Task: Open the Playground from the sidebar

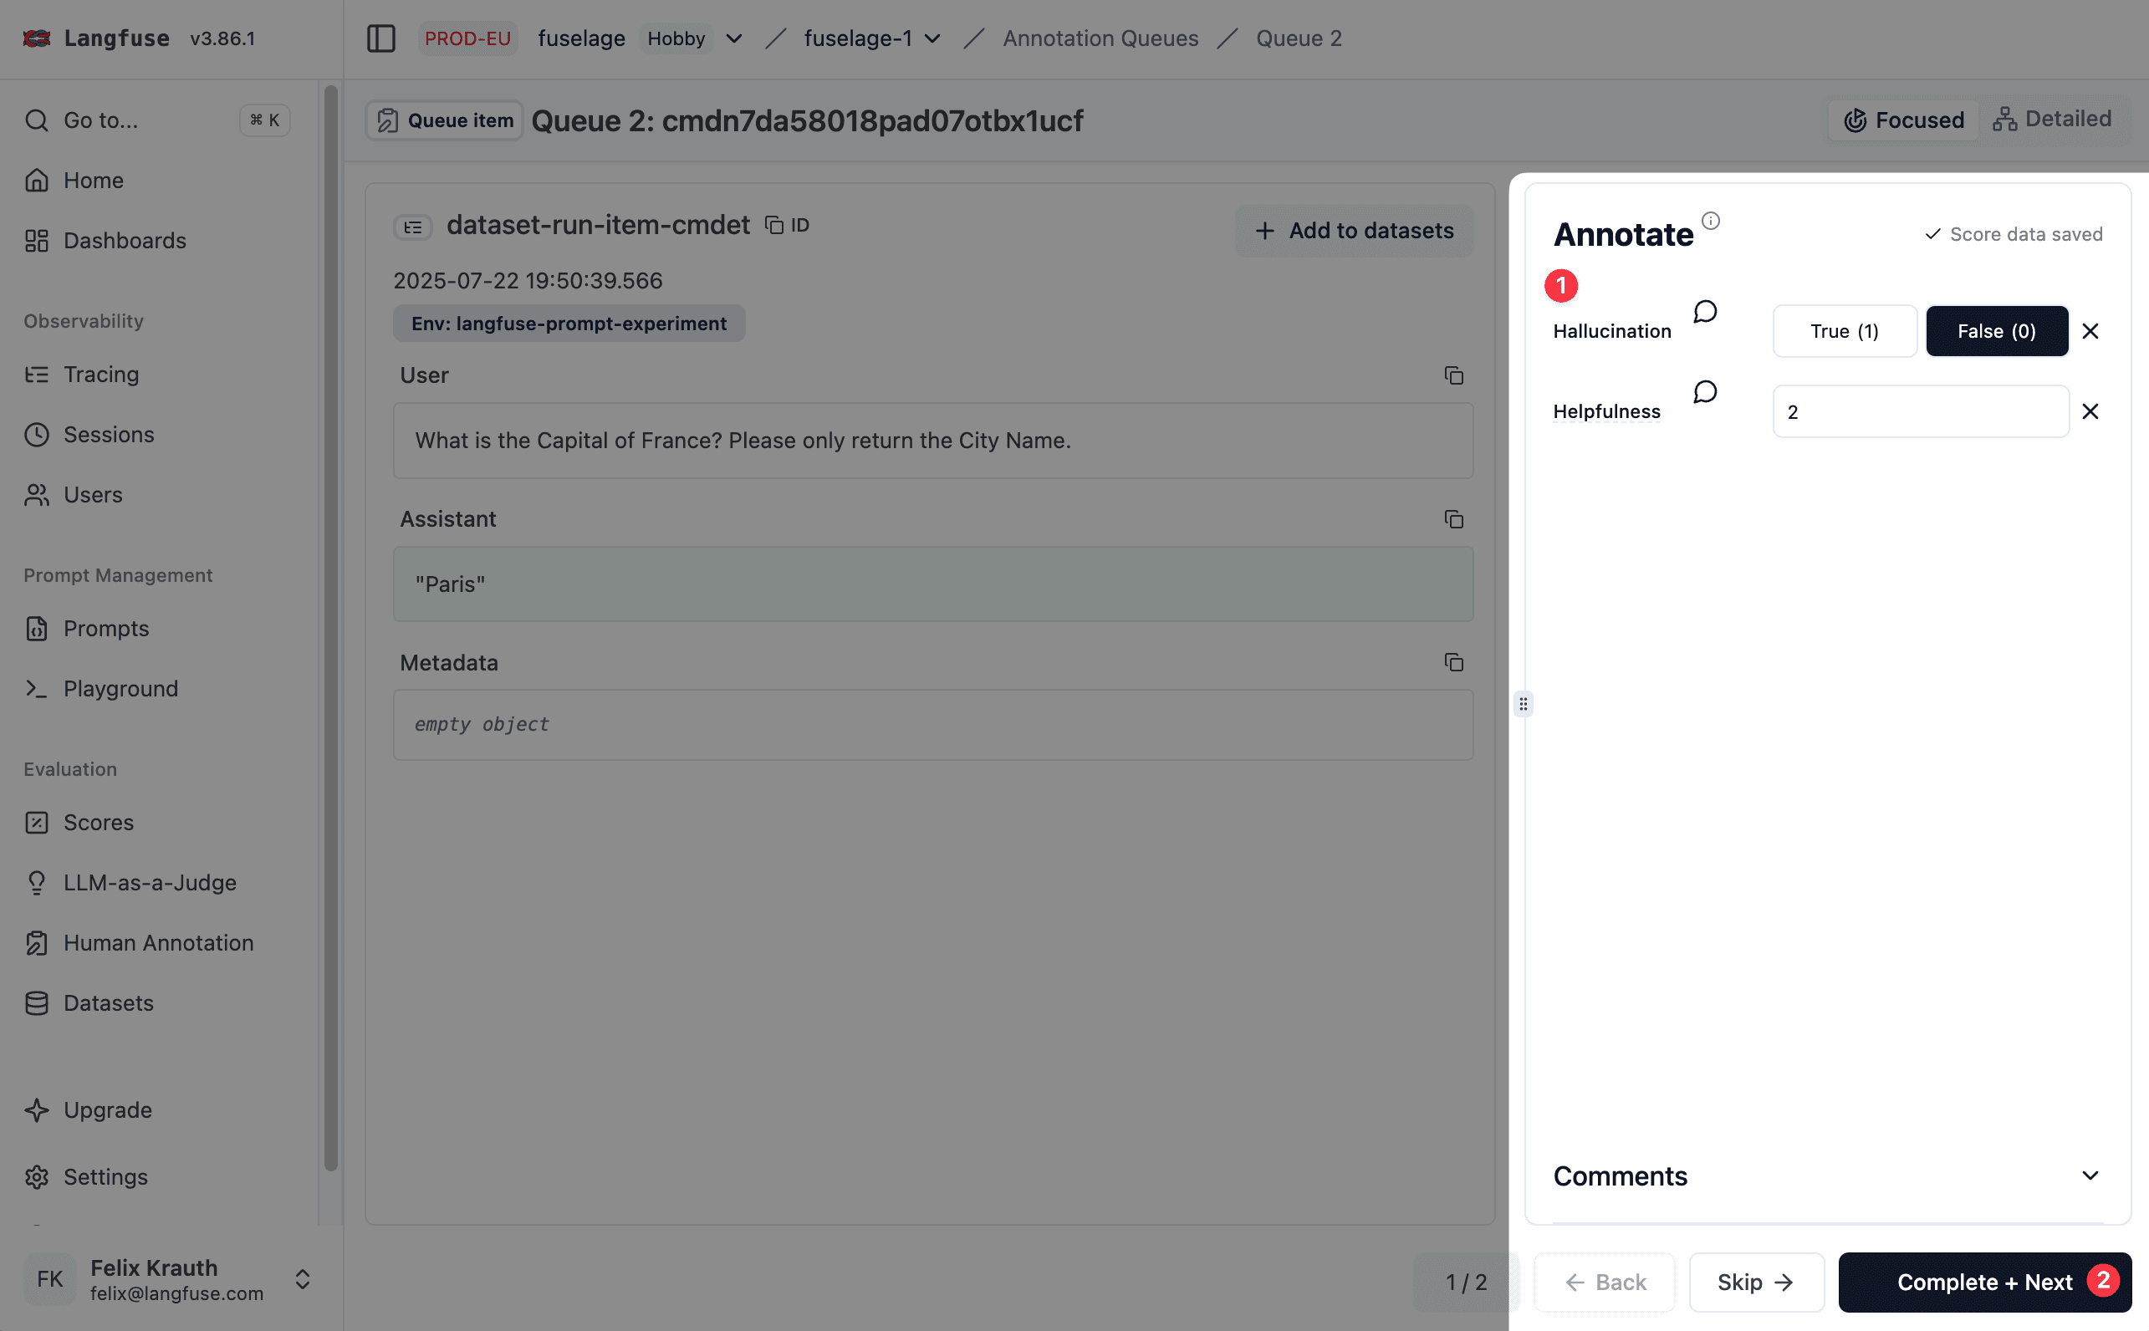Action: 120,688
